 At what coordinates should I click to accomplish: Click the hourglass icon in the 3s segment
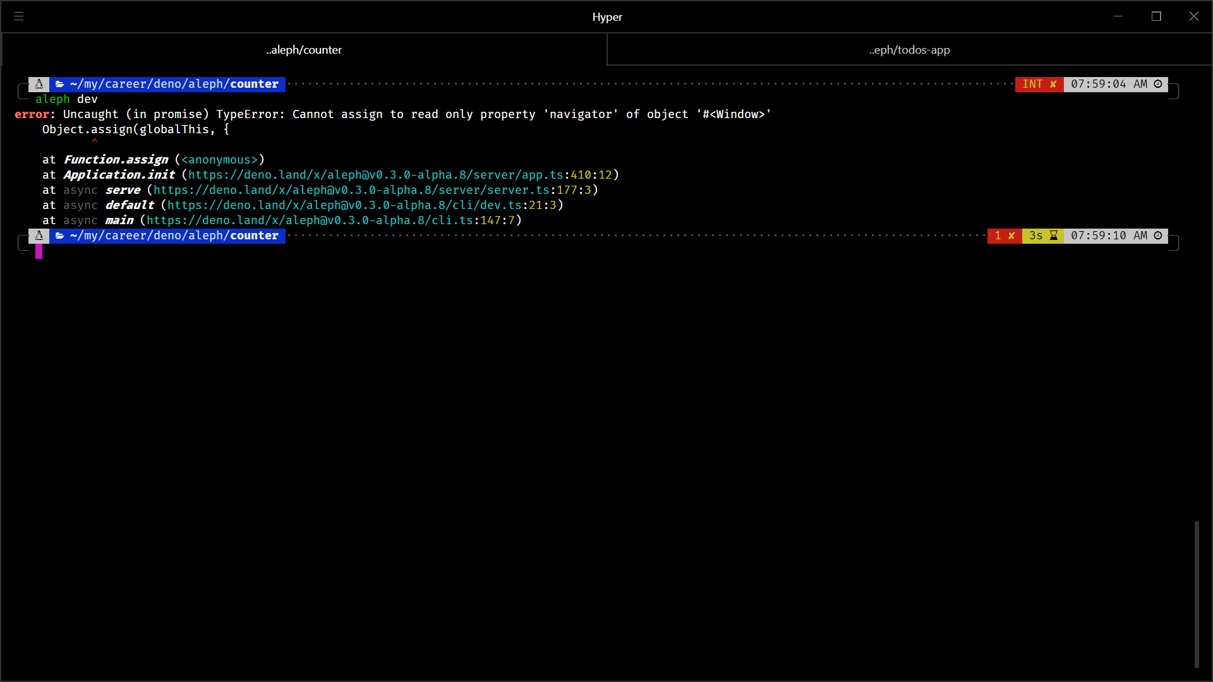pyautogui.click(x=1053, y=236)
